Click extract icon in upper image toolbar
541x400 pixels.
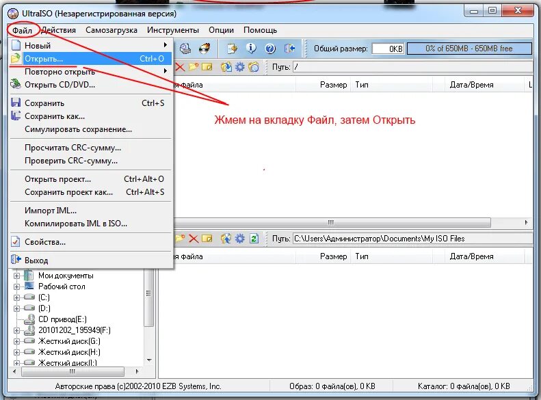click(226, 67)
